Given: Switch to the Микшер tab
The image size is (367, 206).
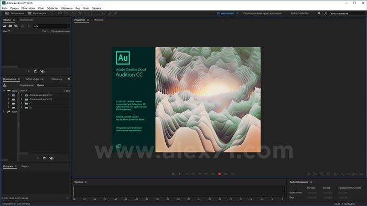Looking at the screenshot, I should 99,20.
